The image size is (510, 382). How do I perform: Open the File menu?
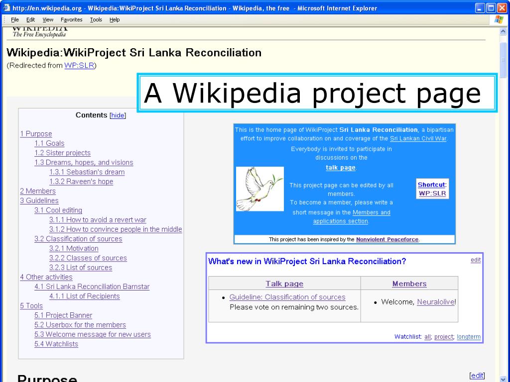tap(15, 20)
